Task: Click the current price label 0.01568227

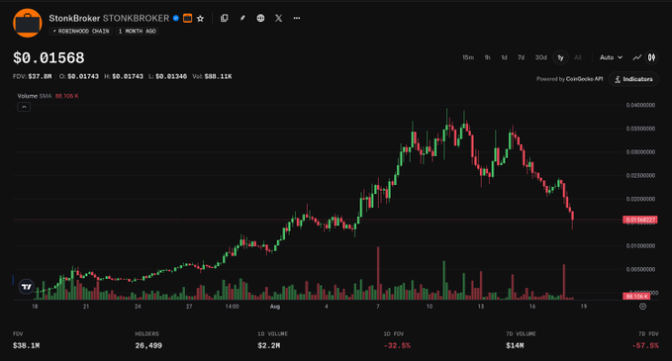Action: point(640,221)
